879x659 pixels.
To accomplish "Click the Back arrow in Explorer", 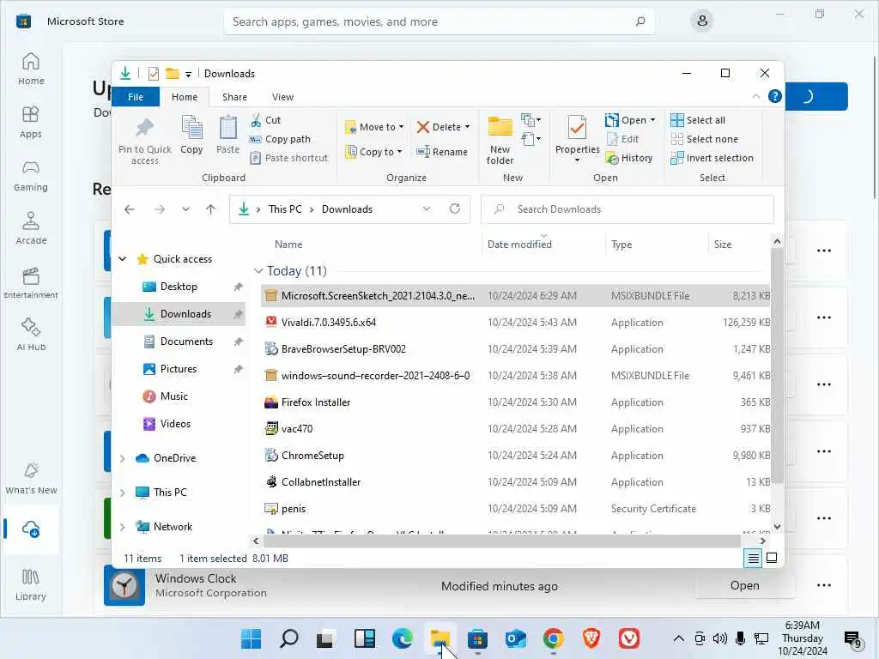I will pyautogui.click(x=130, y=209).
